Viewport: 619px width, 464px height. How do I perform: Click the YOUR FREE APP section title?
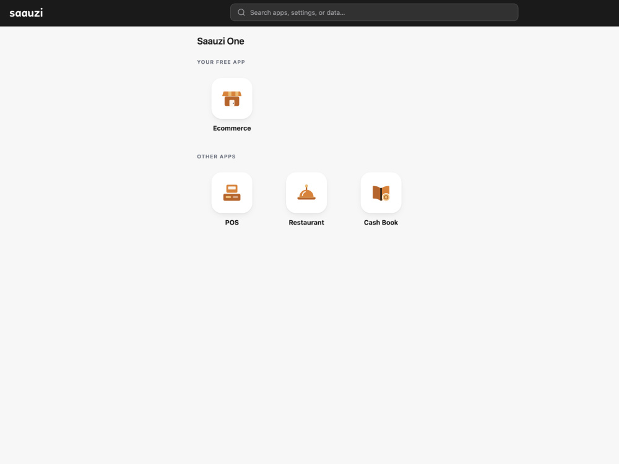[x=221, y=62]
